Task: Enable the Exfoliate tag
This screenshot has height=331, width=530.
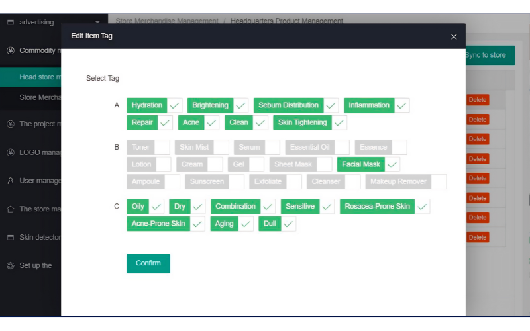Action: 276,181
